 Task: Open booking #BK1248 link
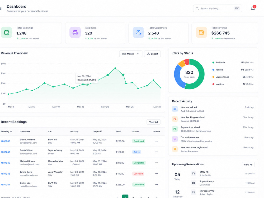(x=5, y=141)
